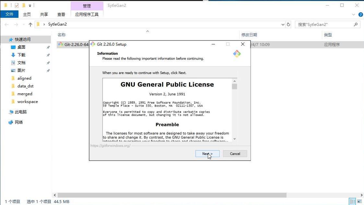
Task: Open the data_dst folder in the sidebar
Action: tap(25, 86)
